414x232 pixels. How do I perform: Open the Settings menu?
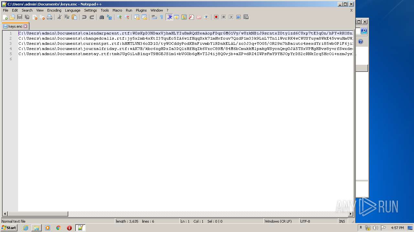tap(91, 10)
